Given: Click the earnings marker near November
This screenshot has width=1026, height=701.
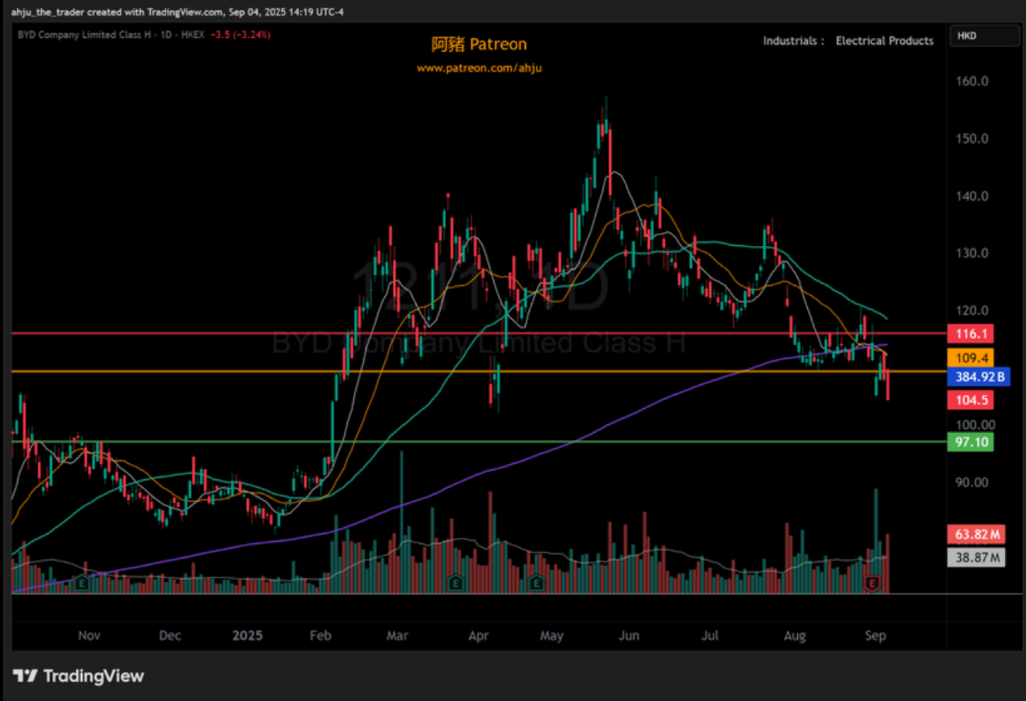Looking at the screenshot, I should click(82, 582).
